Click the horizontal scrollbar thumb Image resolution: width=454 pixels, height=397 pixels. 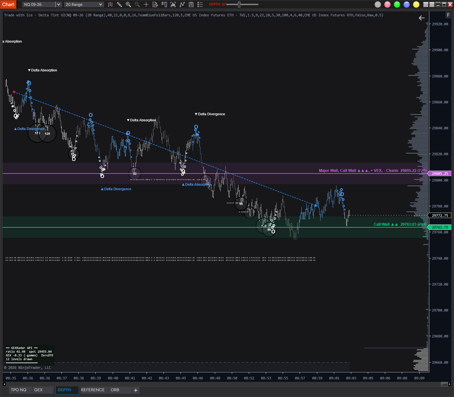point(444,384)
